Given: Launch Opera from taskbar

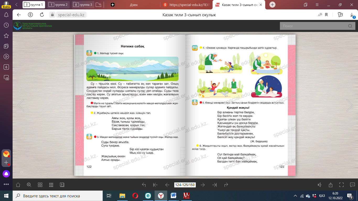Looking at the screenshot, I should [x=135, y=196].
